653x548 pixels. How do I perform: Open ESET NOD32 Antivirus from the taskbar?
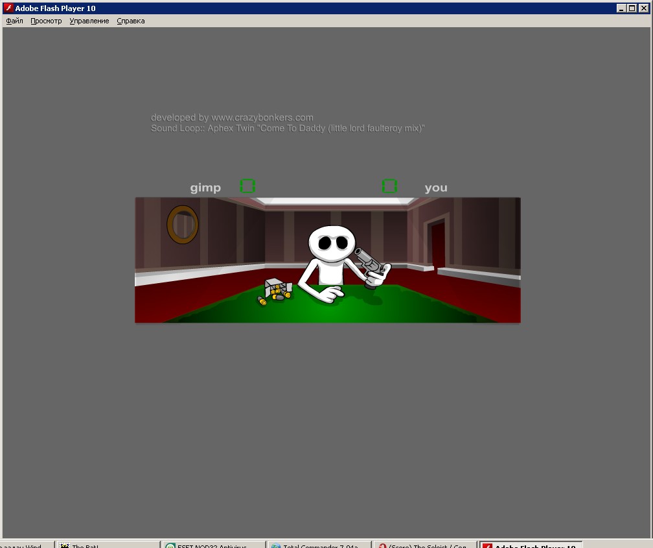point(213,544)
